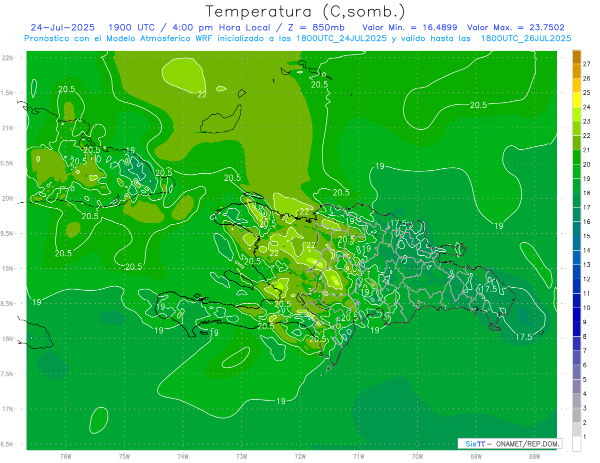Click the blue Sisπ logo text
This screenshot has width=600, height=463.
(474, 444)
